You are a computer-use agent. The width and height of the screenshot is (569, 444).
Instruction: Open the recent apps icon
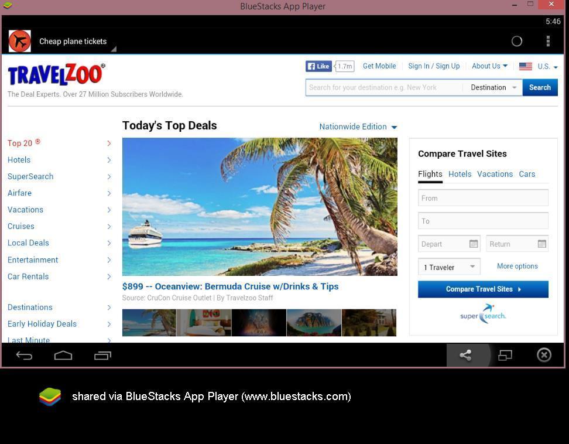[x=102, y=356]
